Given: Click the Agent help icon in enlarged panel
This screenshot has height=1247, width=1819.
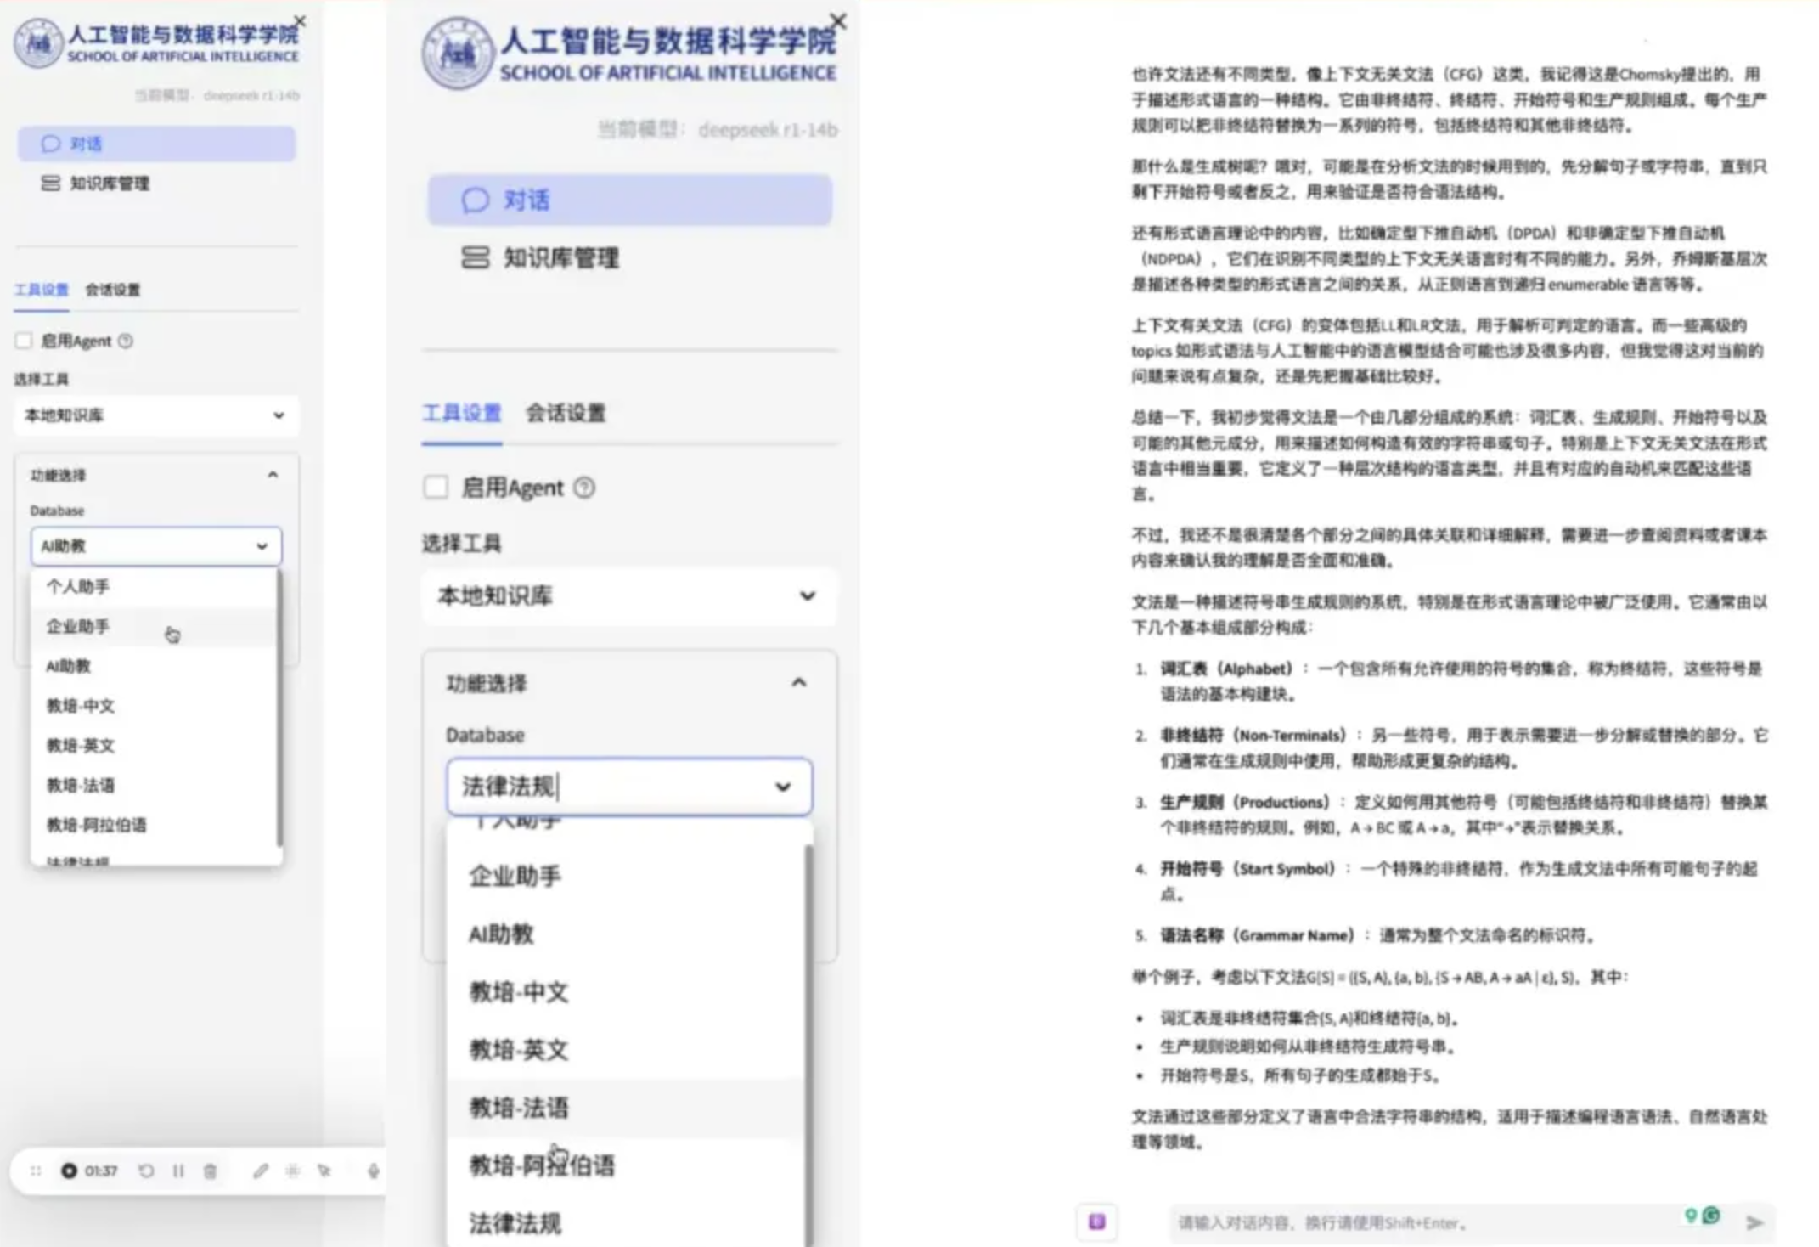Looking at the screenshot, I should coord(584,488).
